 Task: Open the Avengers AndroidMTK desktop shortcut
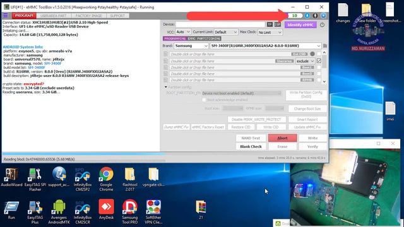tap(59, 212)
